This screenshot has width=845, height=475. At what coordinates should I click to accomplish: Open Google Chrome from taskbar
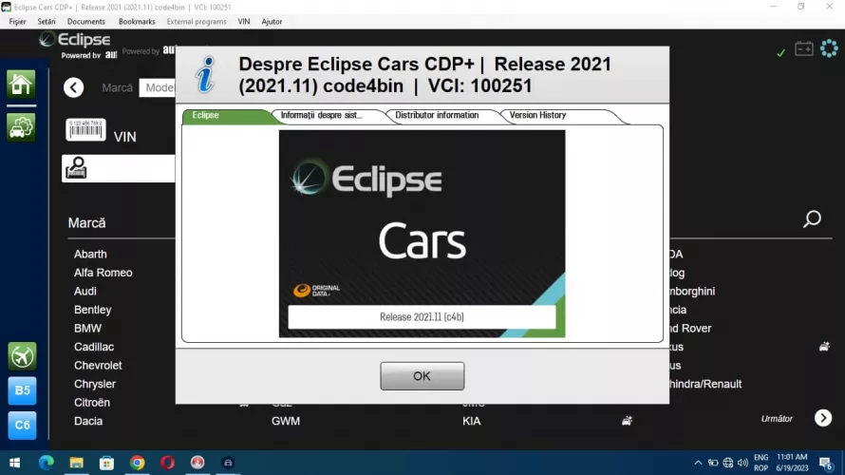tap(138, 463)
